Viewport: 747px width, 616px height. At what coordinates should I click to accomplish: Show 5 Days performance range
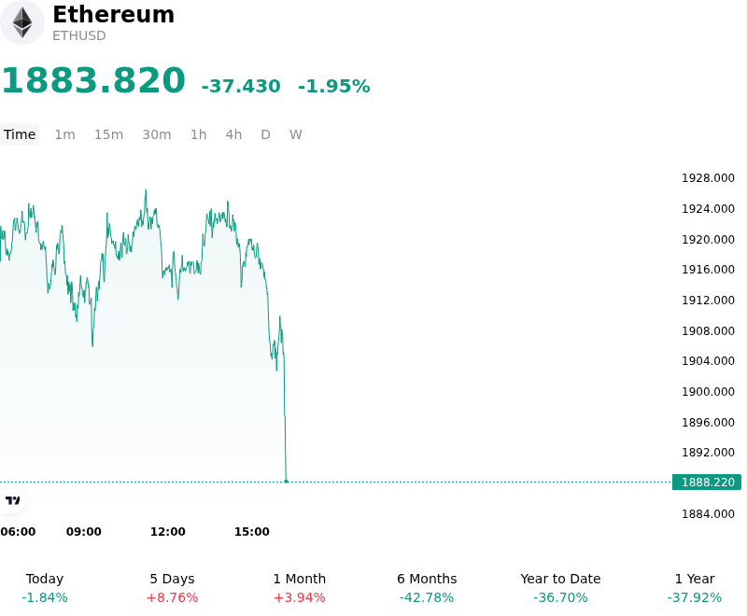coord(172,588)
